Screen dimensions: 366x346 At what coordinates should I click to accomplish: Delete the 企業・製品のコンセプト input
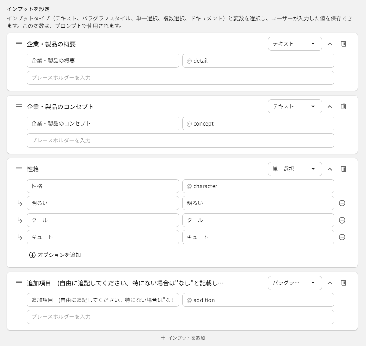coord(343,106)
